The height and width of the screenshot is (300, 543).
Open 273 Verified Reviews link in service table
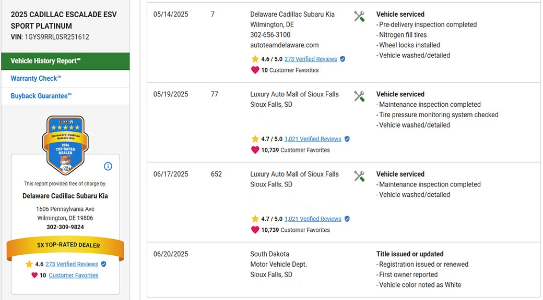click(x=311, y=59)
